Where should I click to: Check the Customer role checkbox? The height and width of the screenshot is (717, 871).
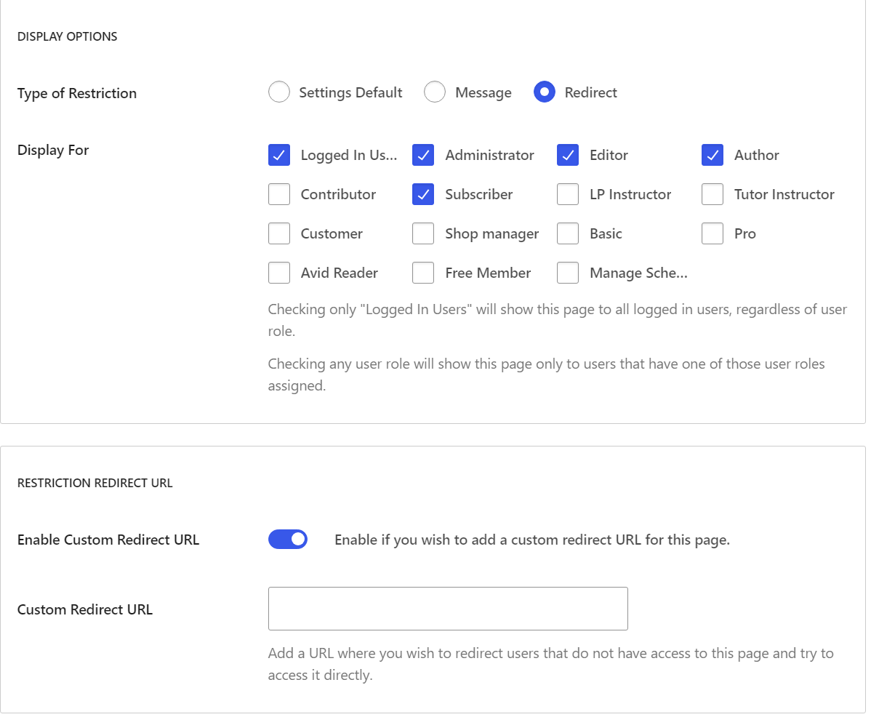[x=279, y=234]
